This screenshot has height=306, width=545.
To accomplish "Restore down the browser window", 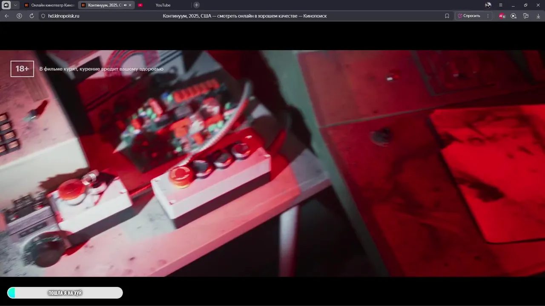I will tap(525, 5).
